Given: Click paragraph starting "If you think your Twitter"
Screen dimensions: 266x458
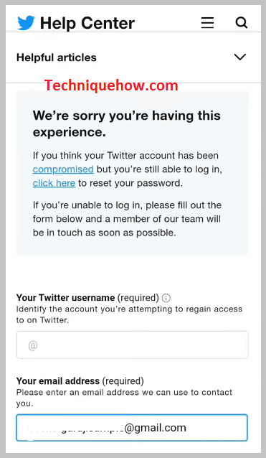Looking at the screenshot, I should 128,169.
